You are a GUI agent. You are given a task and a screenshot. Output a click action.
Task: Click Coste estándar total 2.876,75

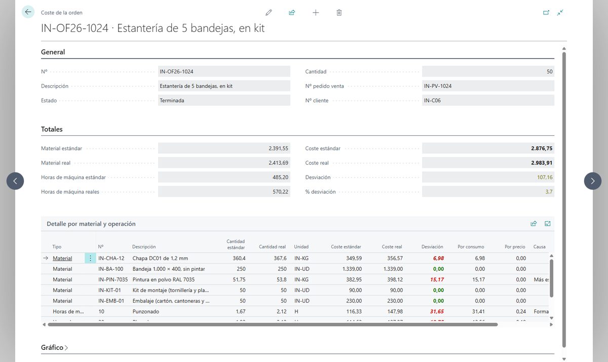click(488, 149)
